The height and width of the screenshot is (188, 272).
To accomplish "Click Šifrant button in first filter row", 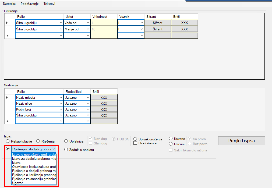I will (158, 23).
